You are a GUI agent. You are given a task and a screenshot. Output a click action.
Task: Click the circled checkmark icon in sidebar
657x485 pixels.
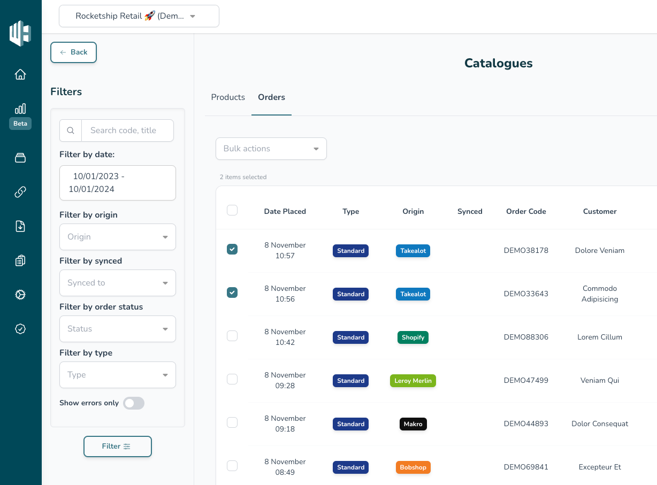click(20, 329)
